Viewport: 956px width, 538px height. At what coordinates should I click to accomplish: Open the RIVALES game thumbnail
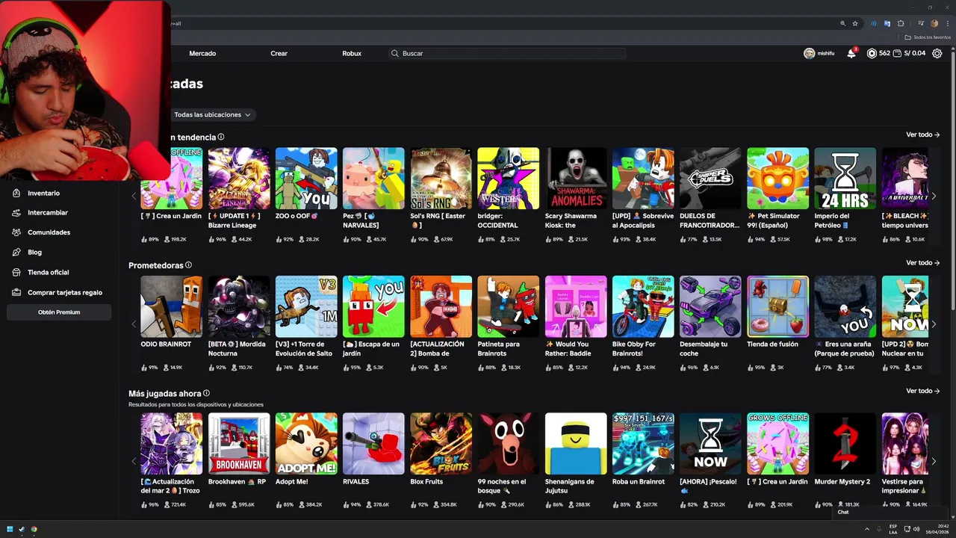(373, 443)
